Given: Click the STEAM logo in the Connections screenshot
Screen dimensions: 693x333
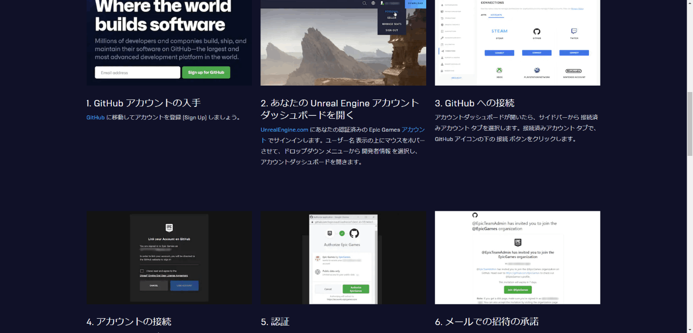Looking at the screenshot, I should 499,31.
